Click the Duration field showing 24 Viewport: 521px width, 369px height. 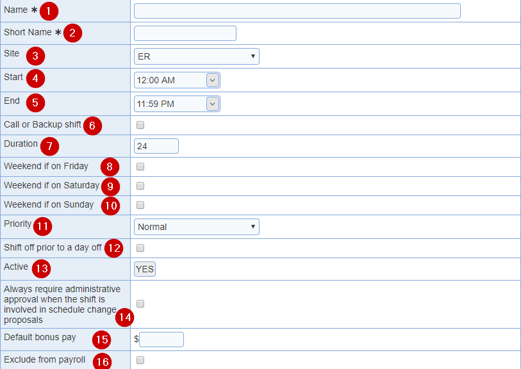pos(156,146)
